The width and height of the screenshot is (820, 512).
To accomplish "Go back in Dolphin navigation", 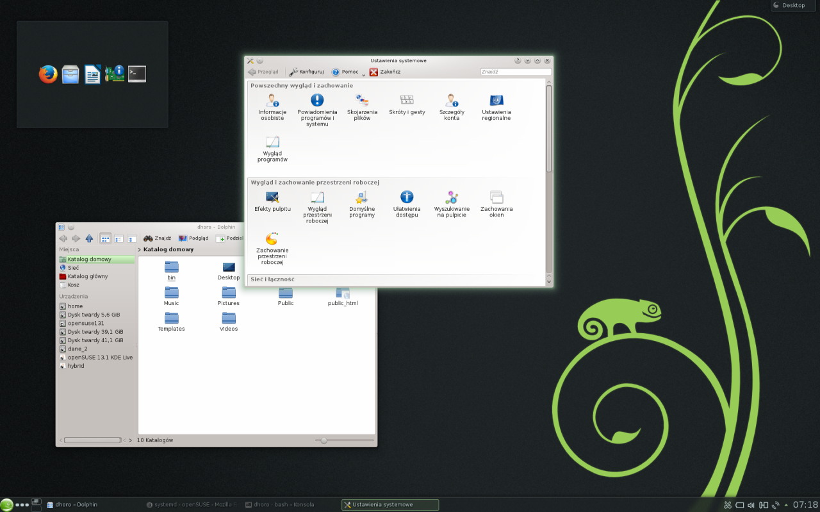I will [x=63, y=238].
